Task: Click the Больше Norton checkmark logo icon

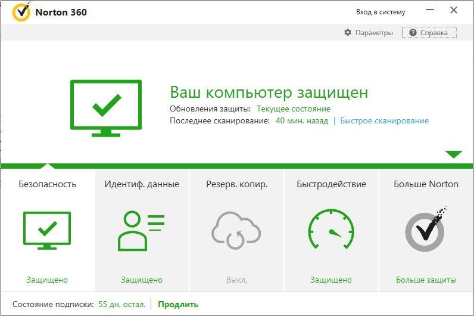Action: pos(426,229)
